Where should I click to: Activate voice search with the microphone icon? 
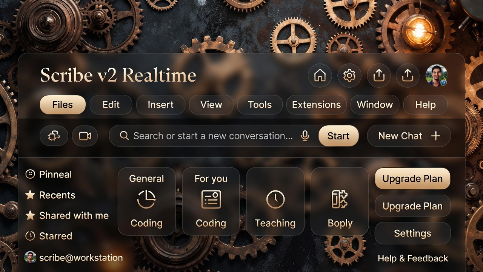tap(305, 136)
